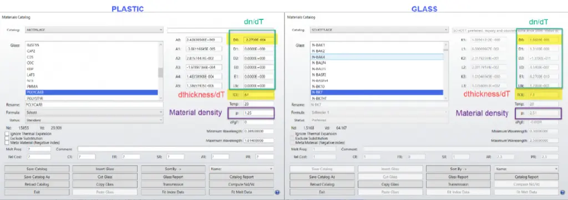
Task: Click Save Catalog As in Glass window
Action: pos(322,177)
